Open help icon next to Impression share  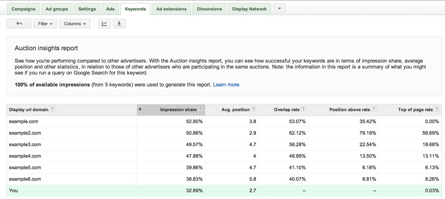[200, 109]
